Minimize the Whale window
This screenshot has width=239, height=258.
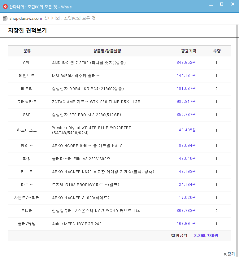211,5
